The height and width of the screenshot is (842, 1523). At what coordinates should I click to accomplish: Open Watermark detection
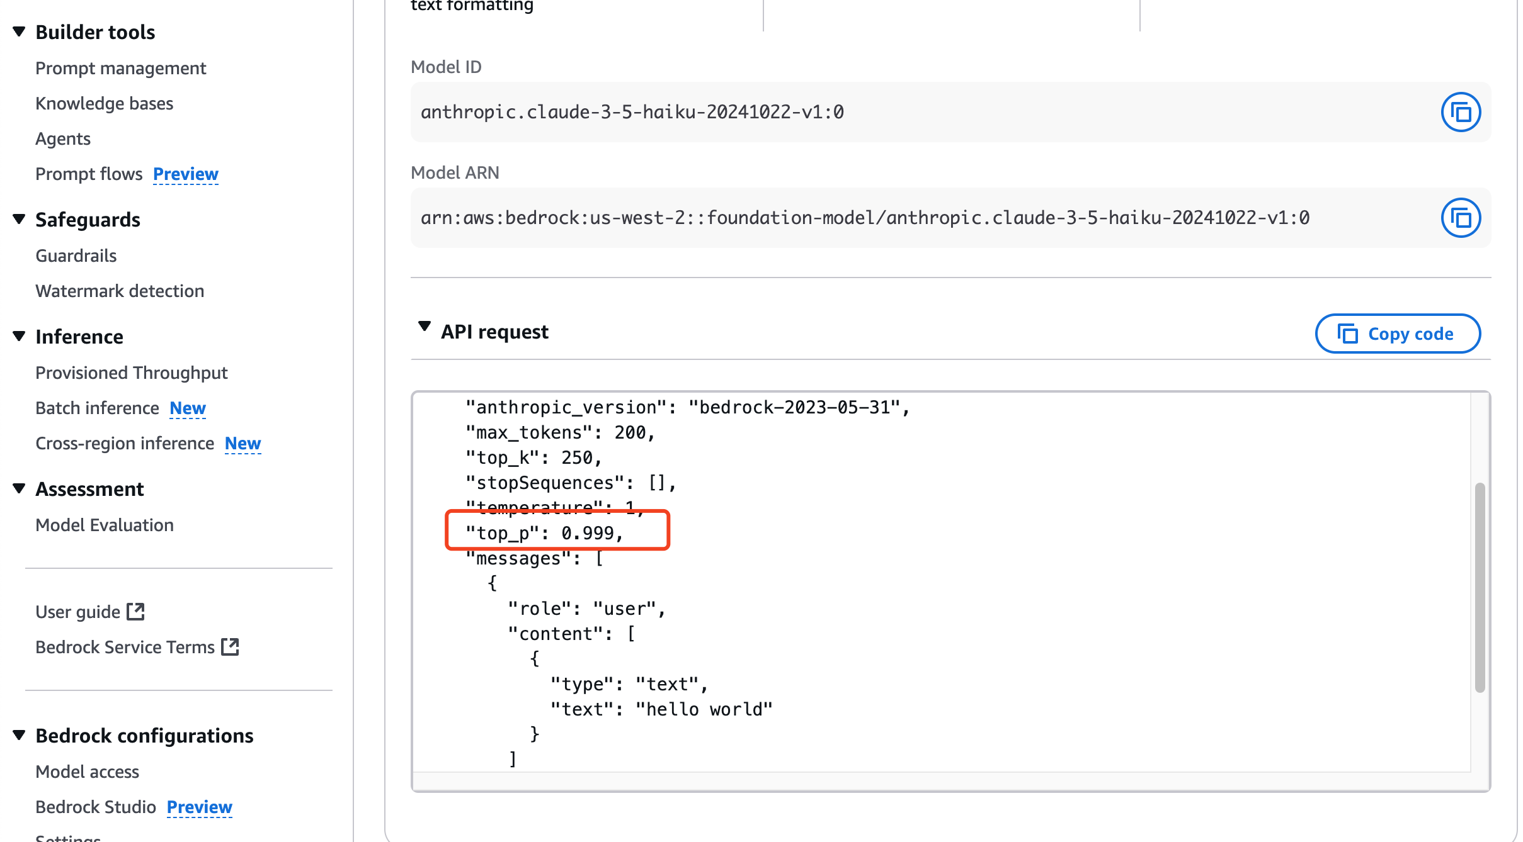click(120, 291)
